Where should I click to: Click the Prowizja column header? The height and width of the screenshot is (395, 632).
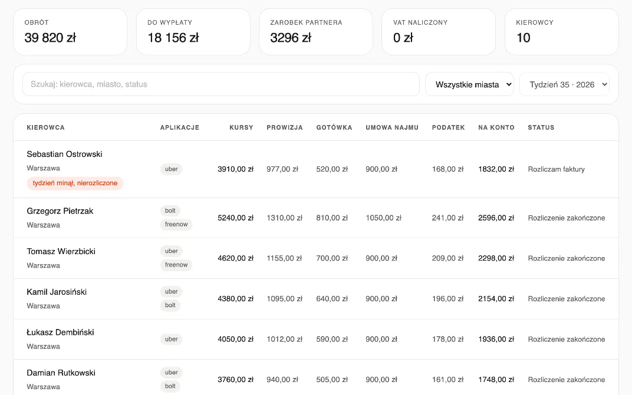click(285, 127)
